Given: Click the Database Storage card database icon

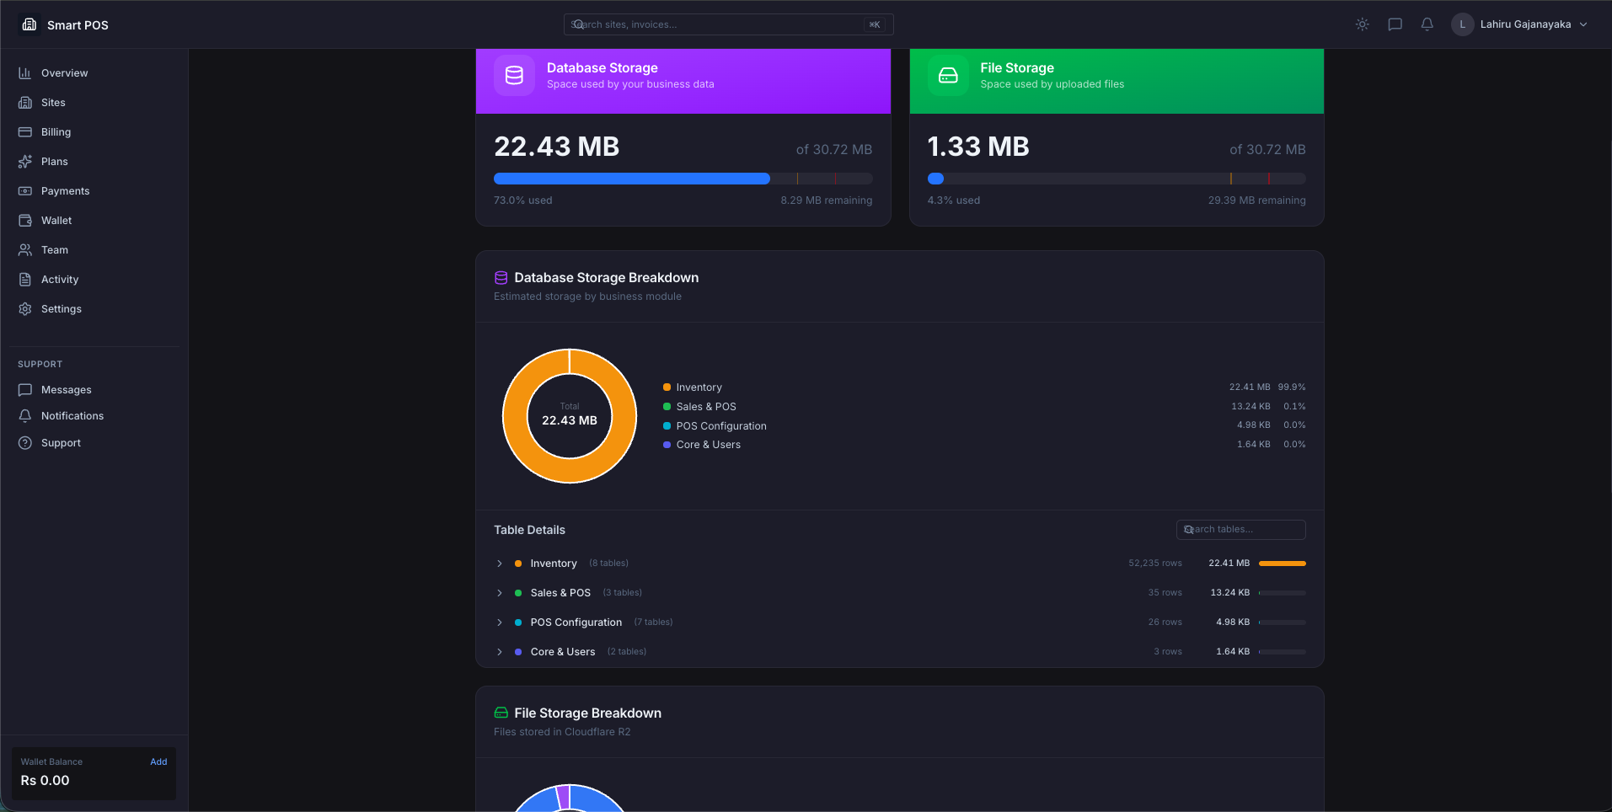Looking at the screenshot, I should pyautogui.click(x=514, y=76).
